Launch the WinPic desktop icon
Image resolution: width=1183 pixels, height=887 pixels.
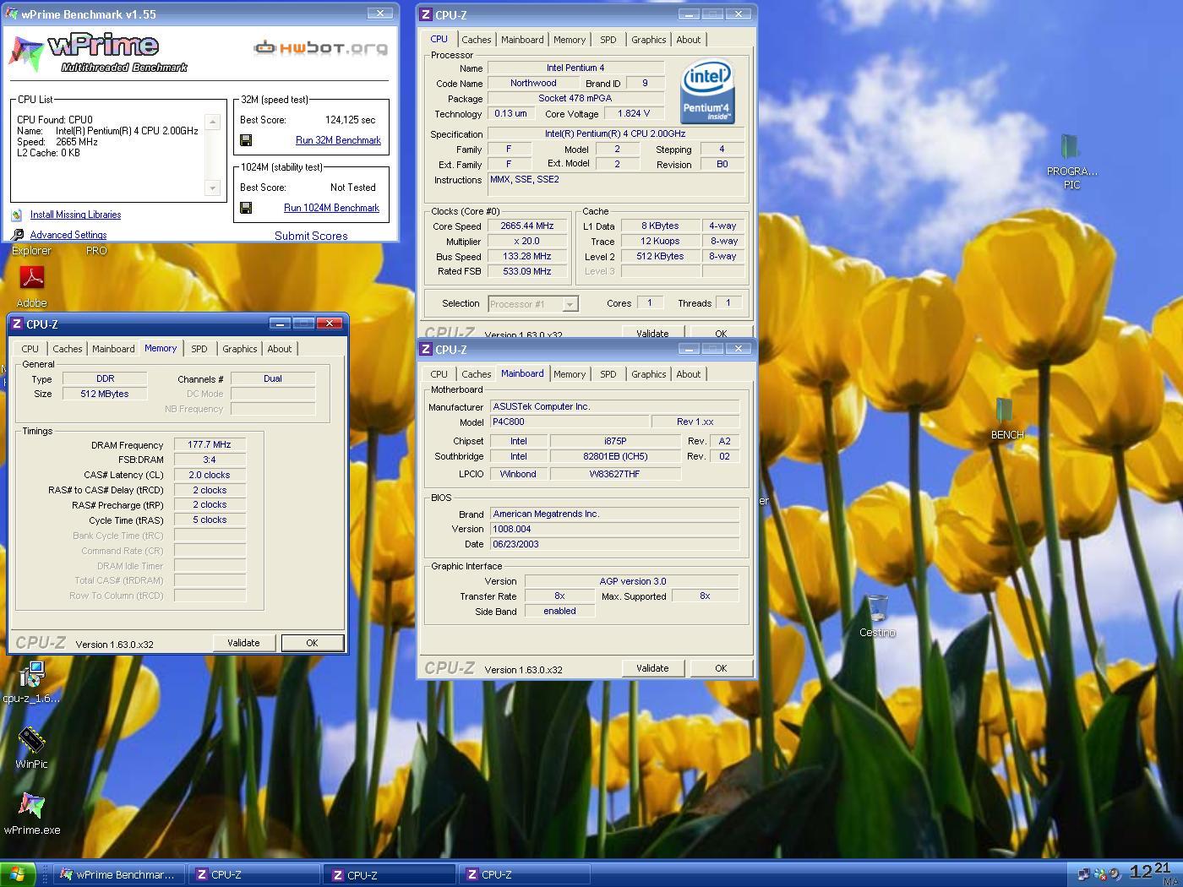click(x=32, y=740)
